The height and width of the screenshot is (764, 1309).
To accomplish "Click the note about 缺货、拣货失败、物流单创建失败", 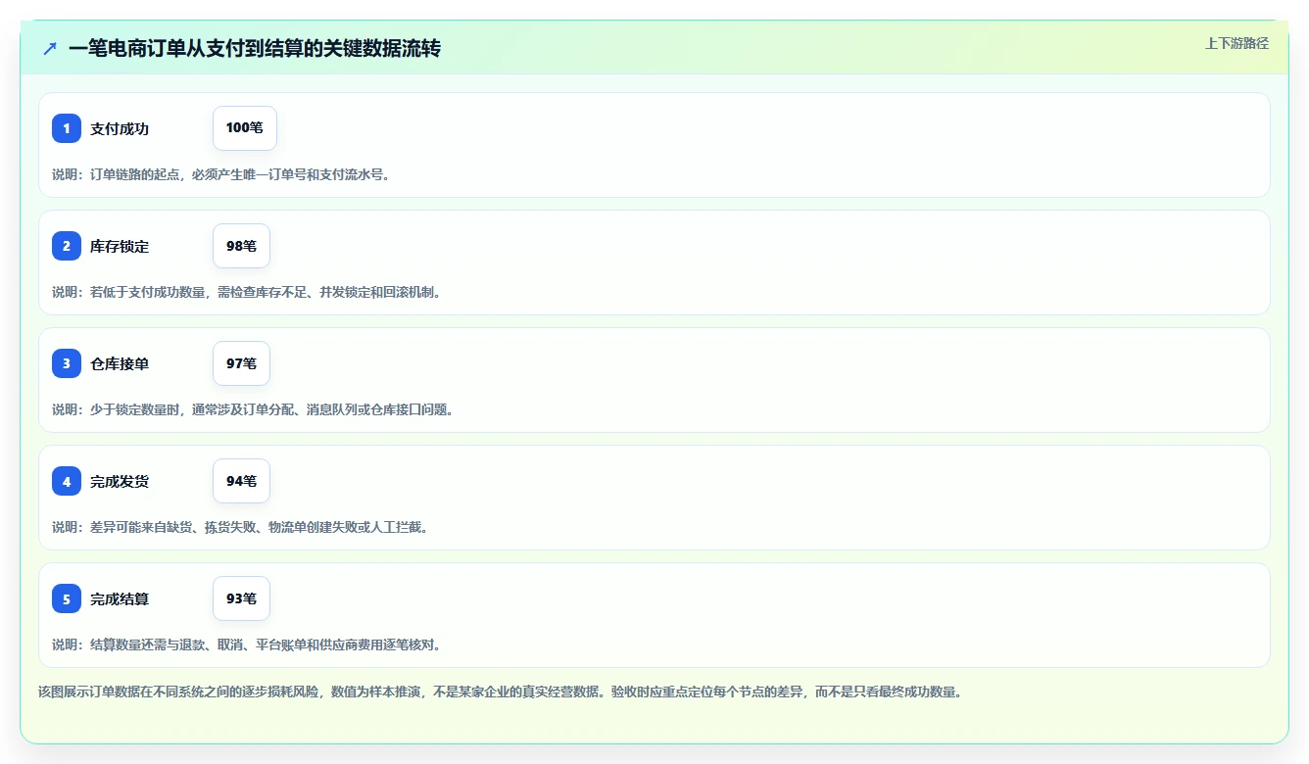I will [241, 527].
